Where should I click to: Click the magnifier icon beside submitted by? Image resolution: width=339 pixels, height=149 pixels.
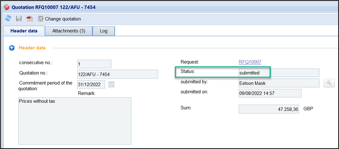point(329,83)
